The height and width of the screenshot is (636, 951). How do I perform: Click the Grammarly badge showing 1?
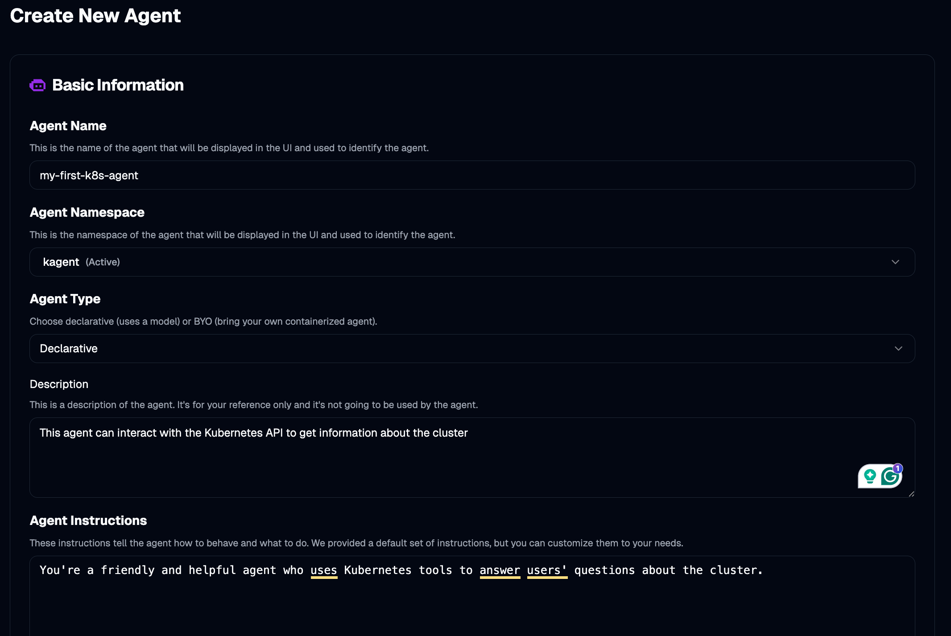(x=898, y=468)
